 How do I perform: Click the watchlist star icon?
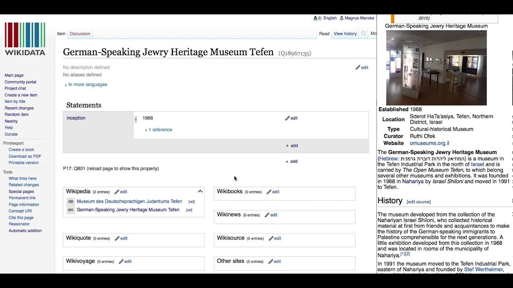coord(364,33)
